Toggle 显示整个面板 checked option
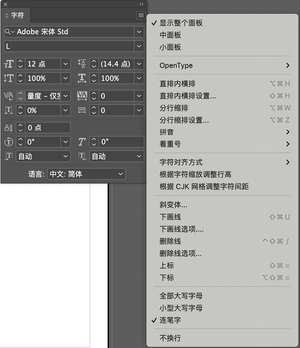Viewport: 300px width, 348px height. pyautogui.click(x=181, y=23)
